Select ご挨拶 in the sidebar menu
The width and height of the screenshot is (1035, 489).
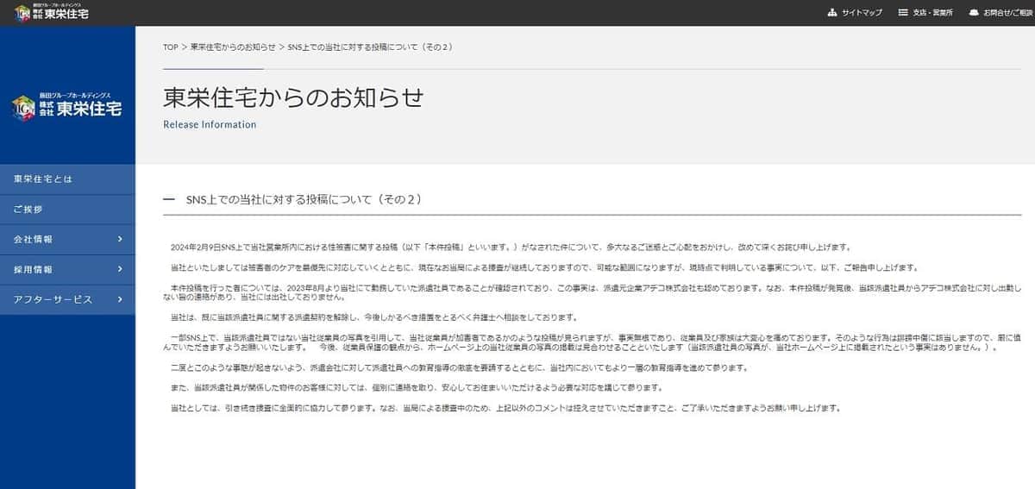point(28,210)
